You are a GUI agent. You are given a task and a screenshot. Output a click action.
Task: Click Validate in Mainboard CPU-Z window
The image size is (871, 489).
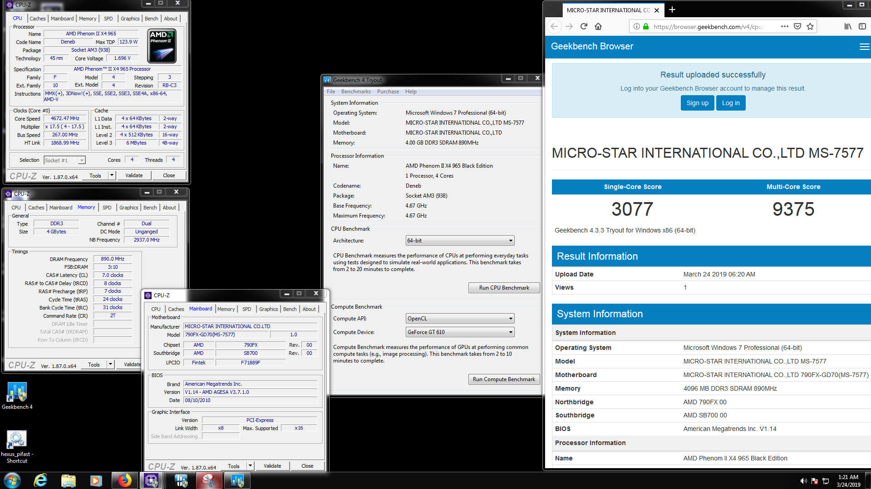pos(272,466)
